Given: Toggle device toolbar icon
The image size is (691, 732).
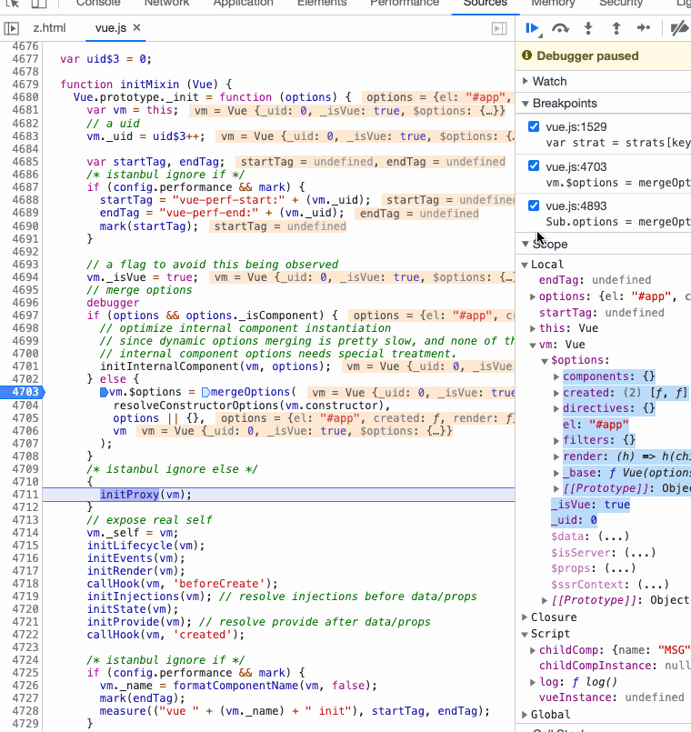Looking at the screenshot, I should coord(39,4).
